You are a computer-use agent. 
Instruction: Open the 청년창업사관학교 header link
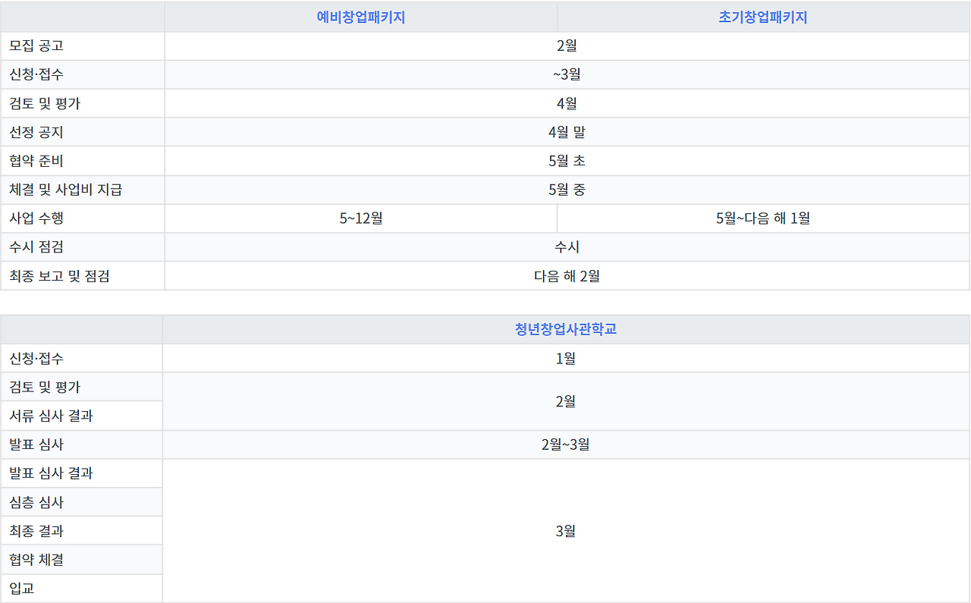coord(566,328)
